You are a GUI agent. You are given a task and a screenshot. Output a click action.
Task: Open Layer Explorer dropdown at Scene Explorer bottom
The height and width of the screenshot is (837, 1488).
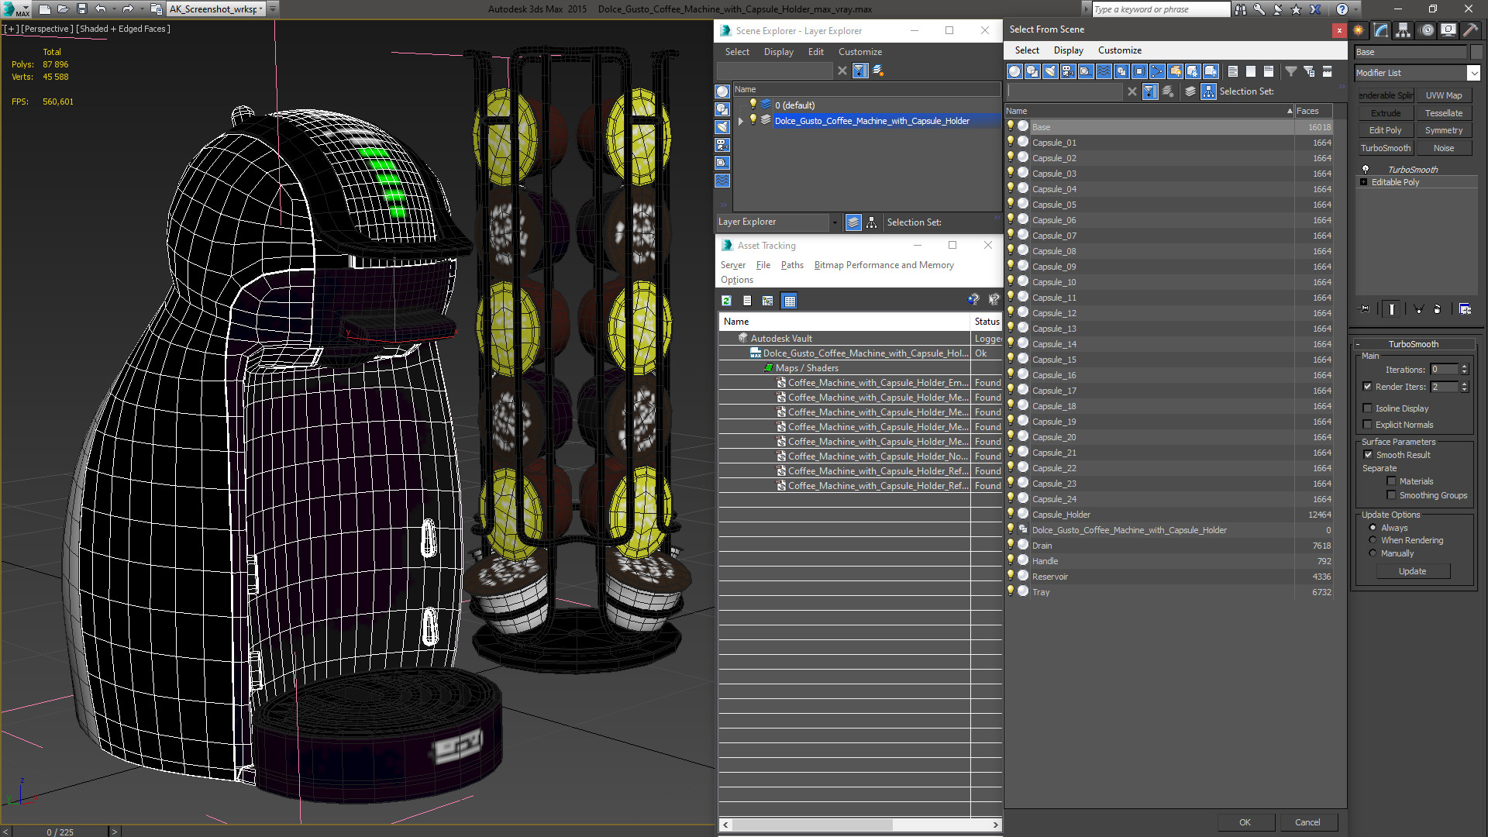click(x=835, y=222)
